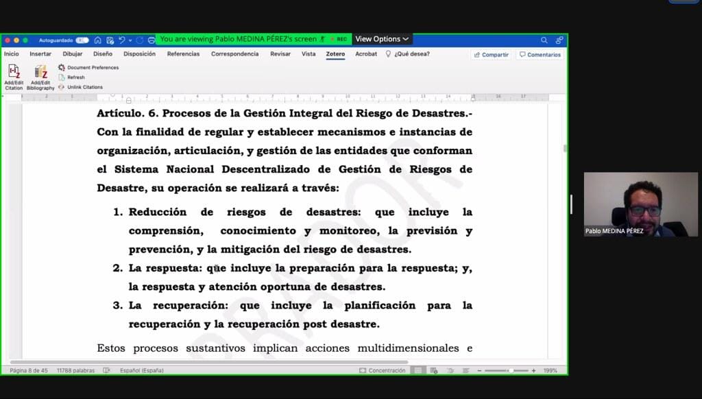Open the View Options dropdown
The image size is (702, 399).
[x=381, y=40]
